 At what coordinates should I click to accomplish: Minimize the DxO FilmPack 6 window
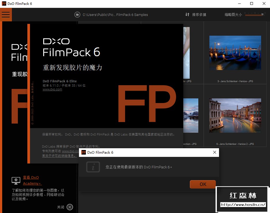pos(239,4)
